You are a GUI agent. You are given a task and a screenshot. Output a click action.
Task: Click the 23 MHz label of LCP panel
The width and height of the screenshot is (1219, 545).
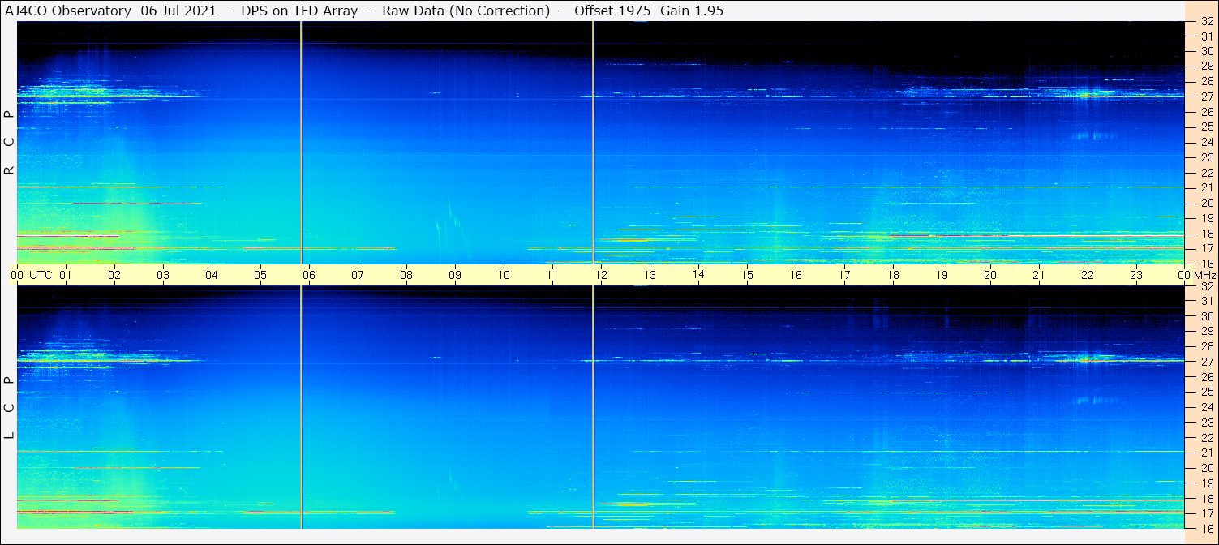[1206, 423]
